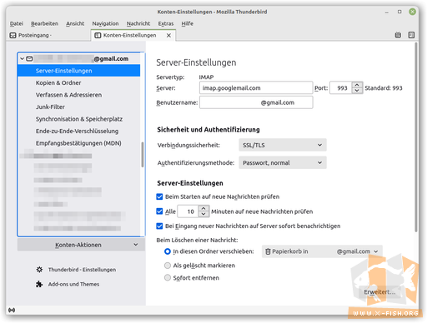
Task: Open the Extras menu
Action: point(166,23)
